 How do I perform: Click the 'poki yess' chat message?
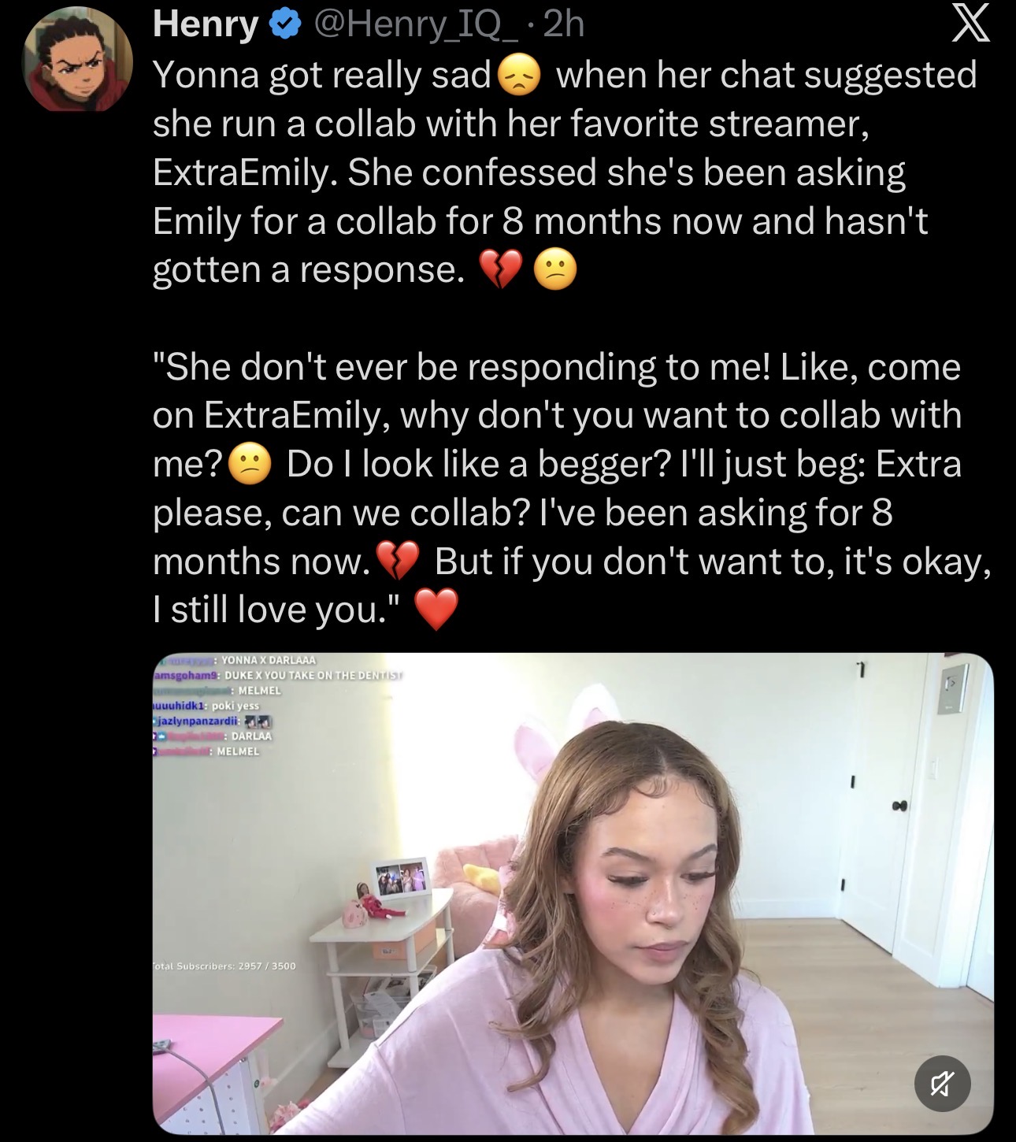(x=235, y=706)
